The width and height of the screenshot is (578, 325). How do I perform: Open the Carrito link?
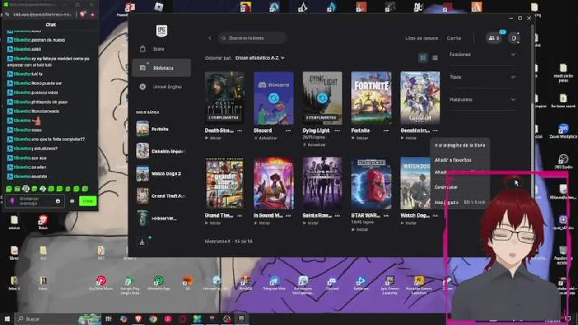point(454,38)
